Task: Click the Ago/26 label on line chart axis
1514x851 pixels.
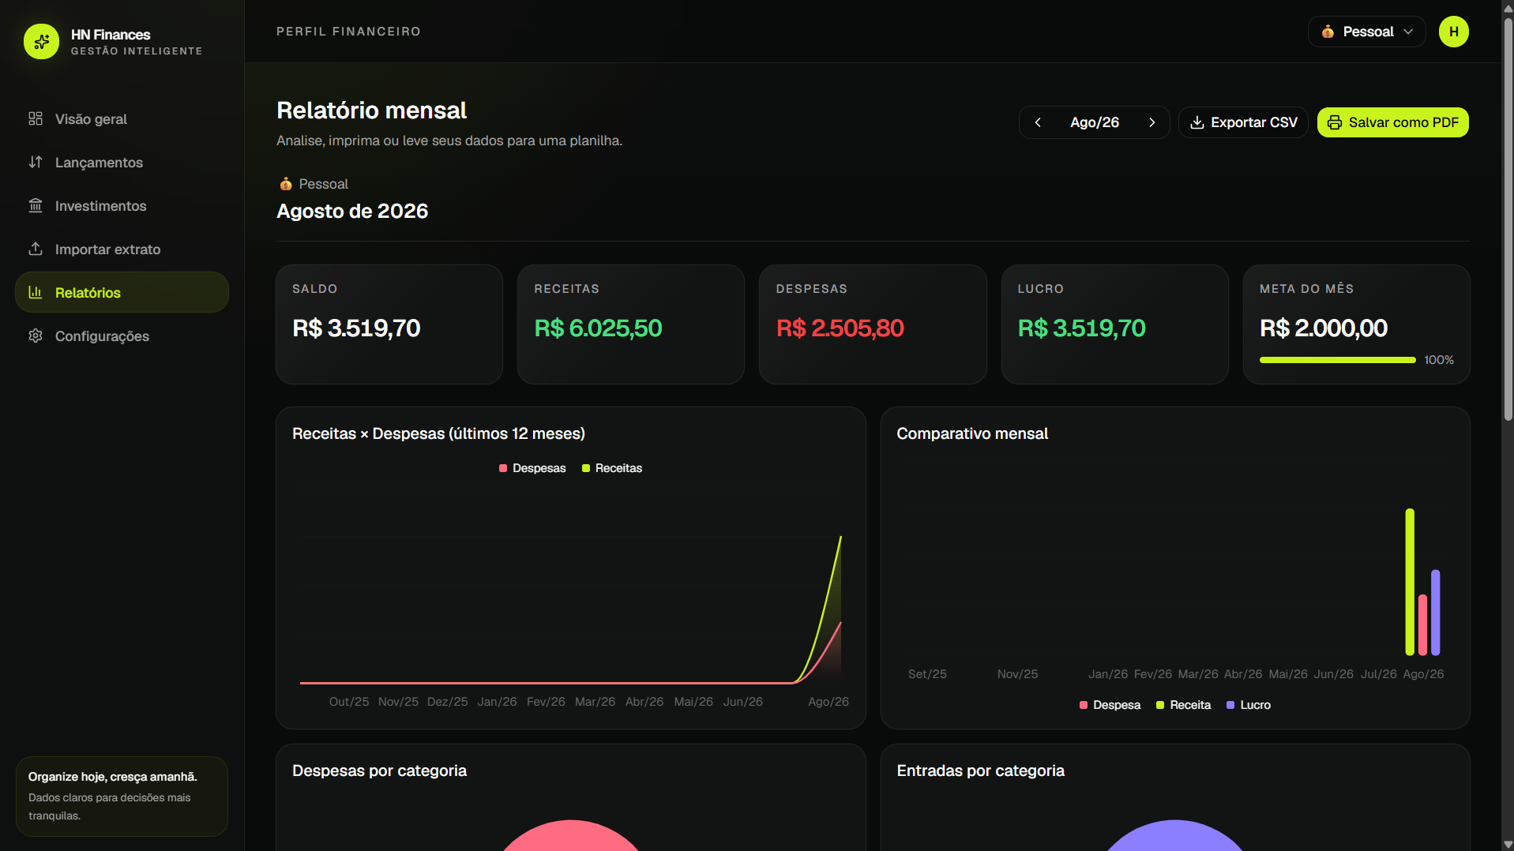Action: [828, 702]
